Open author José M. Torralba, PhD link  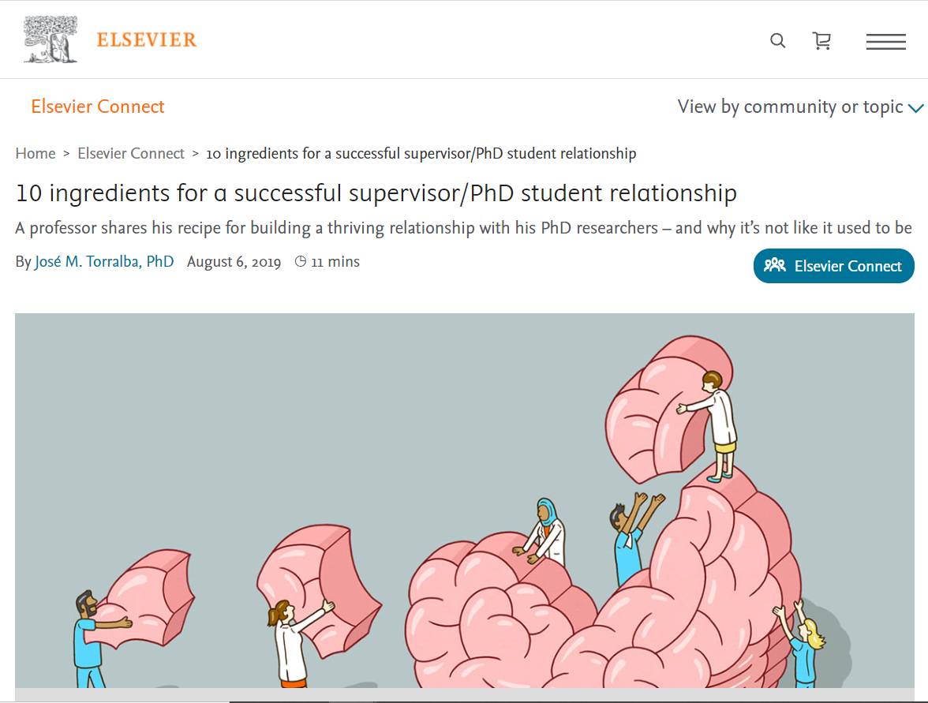click(104, 262)
